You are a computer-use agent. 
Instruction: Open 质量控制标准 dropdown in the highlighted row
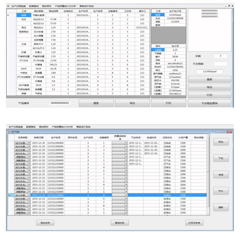126,195
